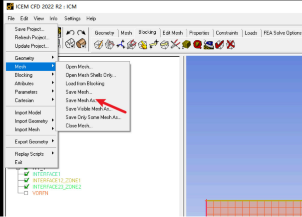Click the Redo arrow icon
302x217 pixels.
[x=81, y=32]
